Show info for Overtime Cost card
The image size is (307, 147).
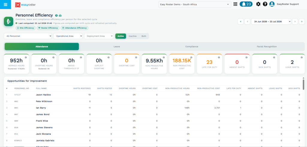click(x=136, y=57)
